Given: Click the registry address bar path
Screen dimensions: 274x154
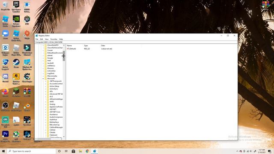Looking at the screenshot, I should pyautogui.click(x=136, y=42).
